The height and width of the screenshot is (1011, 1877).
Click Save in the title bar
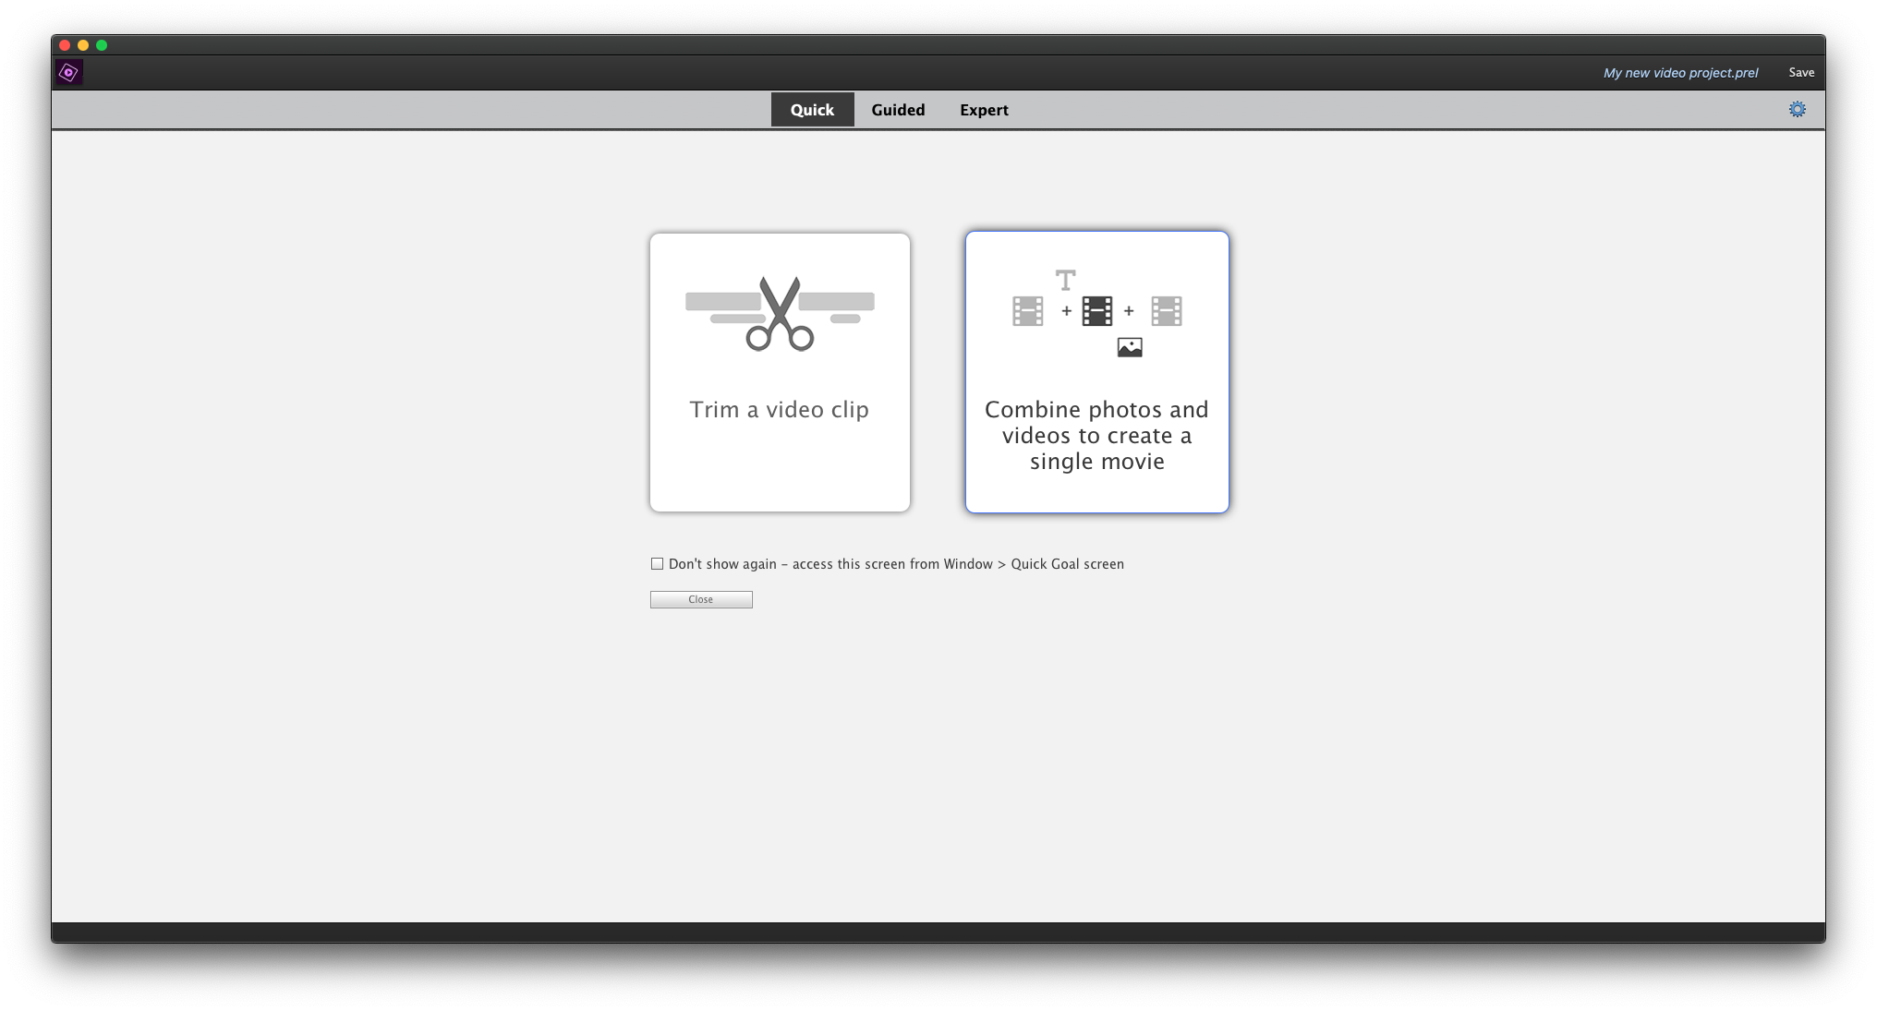click(1800, 72)
